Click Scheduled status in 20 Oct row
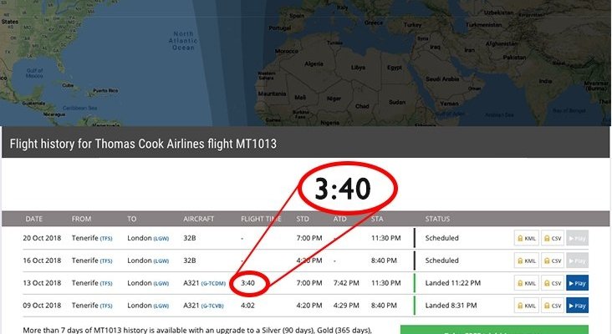This screenshot has width=612, height=334. pos(441,238)
